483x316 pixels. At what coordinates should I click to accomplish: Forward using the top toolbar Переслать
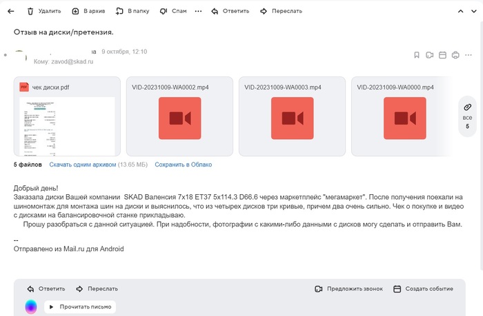pos(281,12)
